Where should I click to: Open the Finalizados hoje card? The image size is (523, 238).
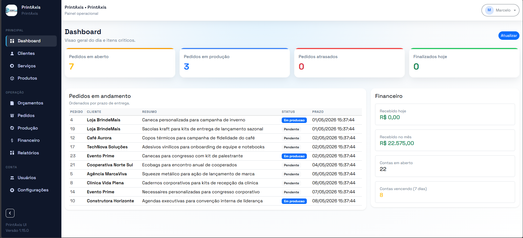click(x=464, y=63)
